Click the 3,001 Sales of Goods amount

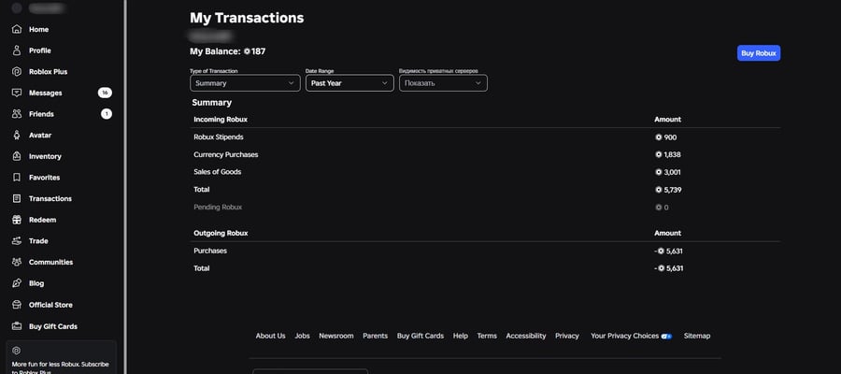pos(673,172)
